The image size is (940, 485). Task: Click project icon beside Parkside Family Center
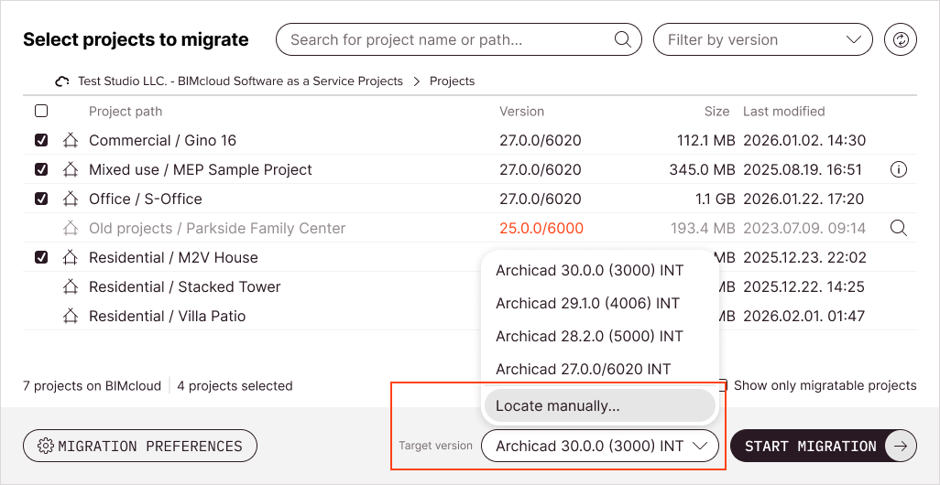(71, 228)
